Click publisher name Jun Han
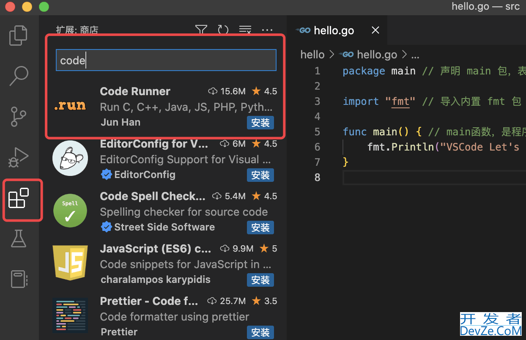 click(x=121, y=122)
